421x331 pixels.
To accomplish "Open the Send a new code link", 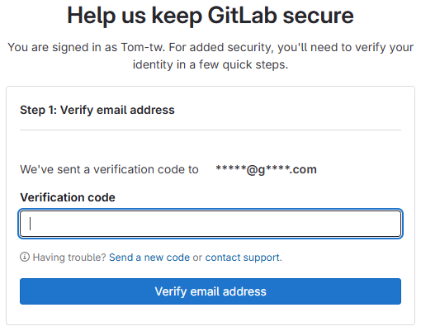I will point(149,258).
